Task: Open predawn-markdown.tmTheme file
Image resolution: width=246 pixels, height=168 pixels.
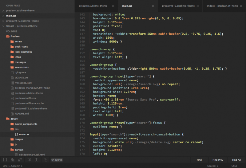Action: (x=32, y=88)
